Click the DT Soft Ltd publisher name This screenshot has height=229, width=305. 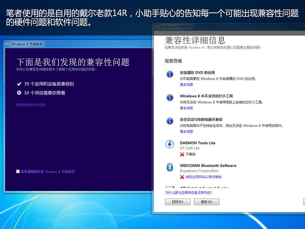pyautogui.click(x=189, y=148)
